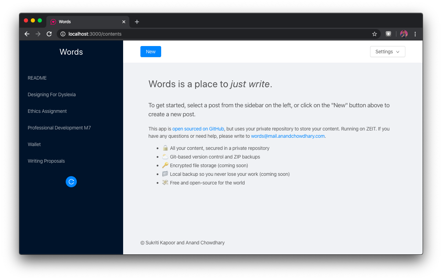This screenshot has width=442, height=280.
Task: Click 'All your content, secured in a private repository'
Action: pos(216,148)
